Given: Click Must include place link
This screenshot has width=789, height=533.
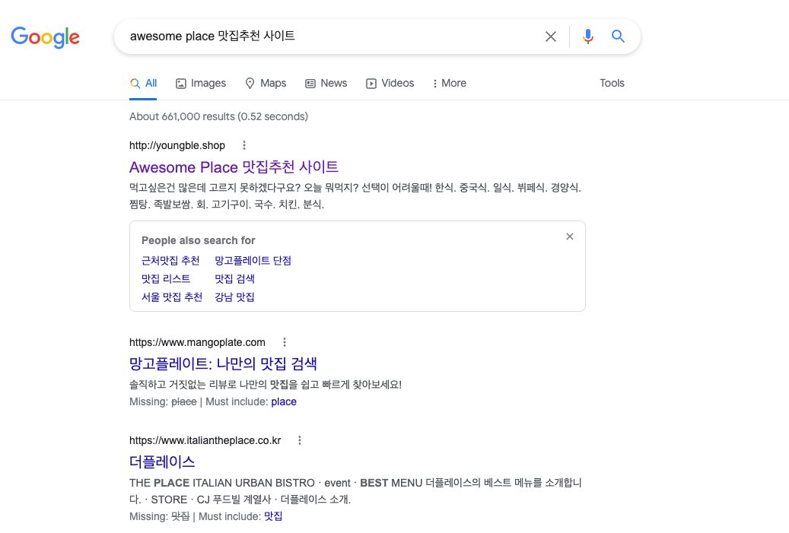Looking at the screenshot, I should tap(284, 401).
